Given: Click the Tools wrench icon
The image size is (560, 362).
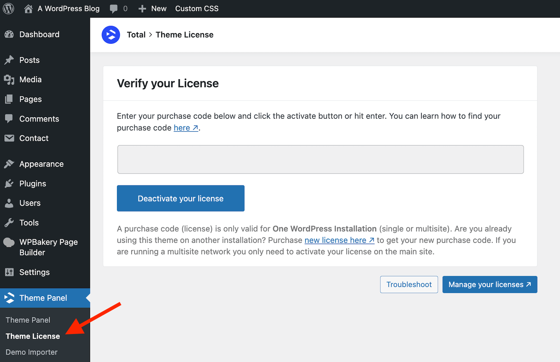Looking at the screenshot, I should [x=9, y=223].
